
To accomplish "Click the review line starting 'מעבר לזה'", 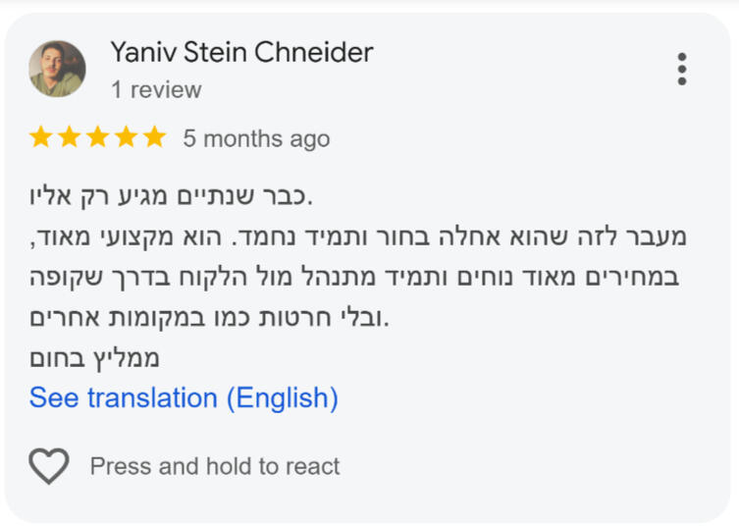I will (358, 238).
